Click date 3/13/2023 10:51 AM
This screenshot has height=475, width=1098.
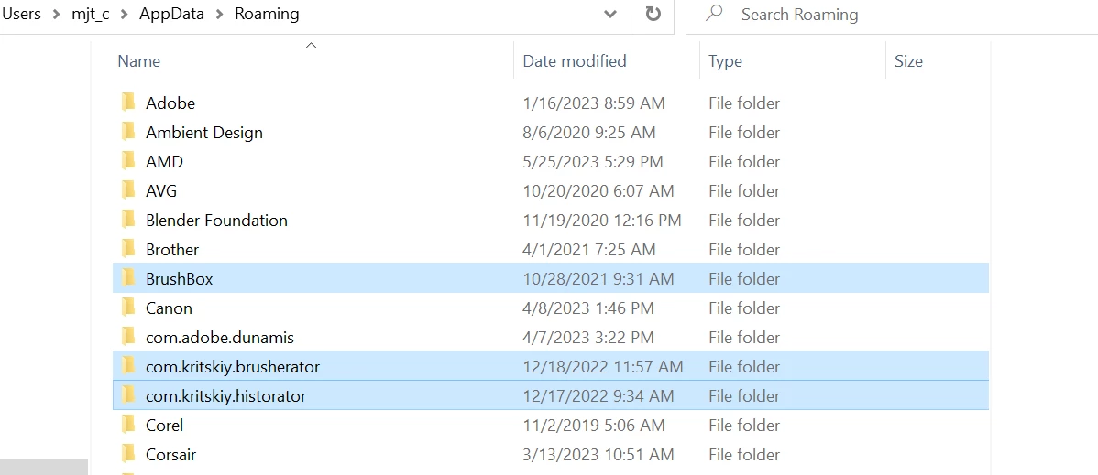(x=598, y=455)
